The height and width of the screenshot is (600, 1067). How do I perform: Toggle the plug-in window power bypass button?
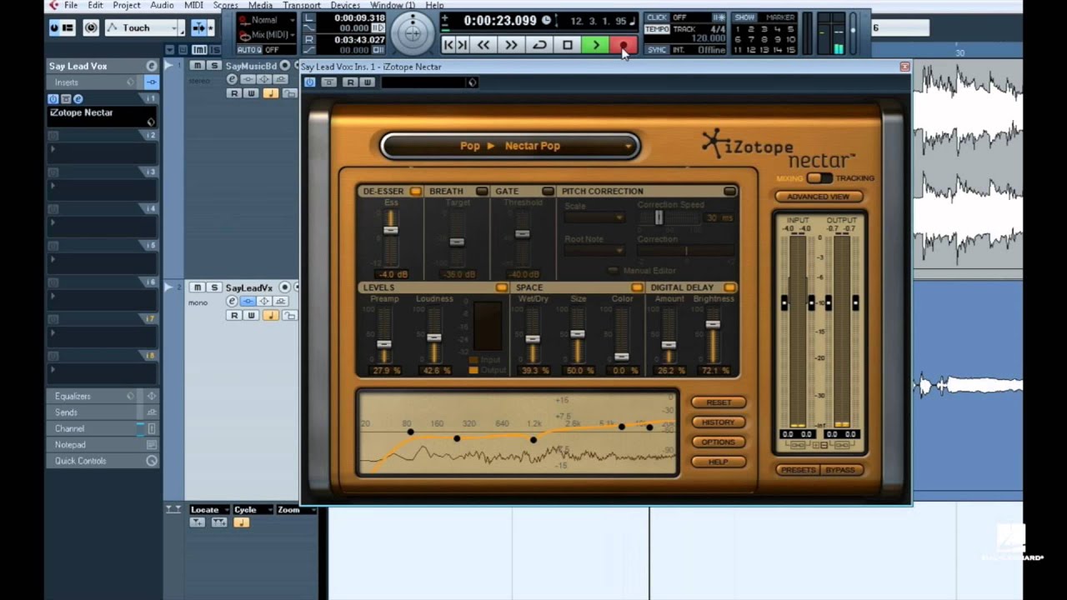click(309, 82)
